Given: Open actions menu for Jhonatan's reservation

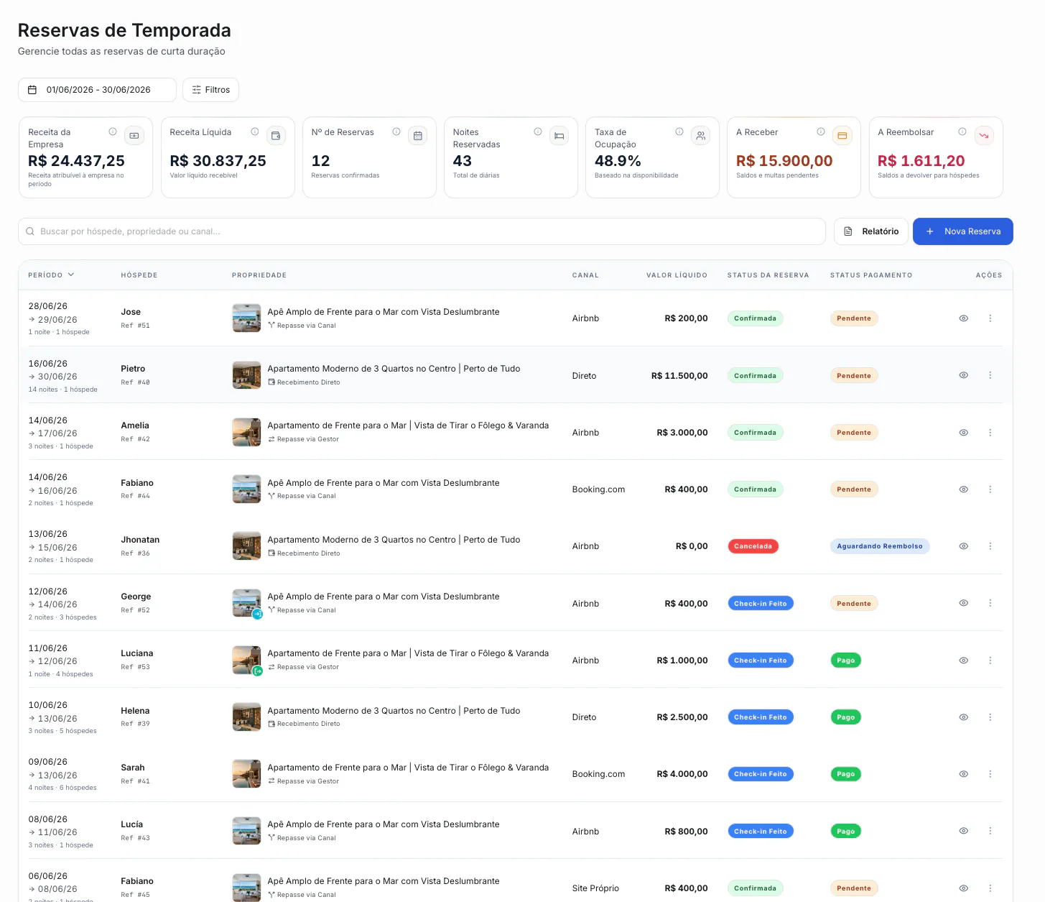Looking at the screenshot, I should pos(990,546).
